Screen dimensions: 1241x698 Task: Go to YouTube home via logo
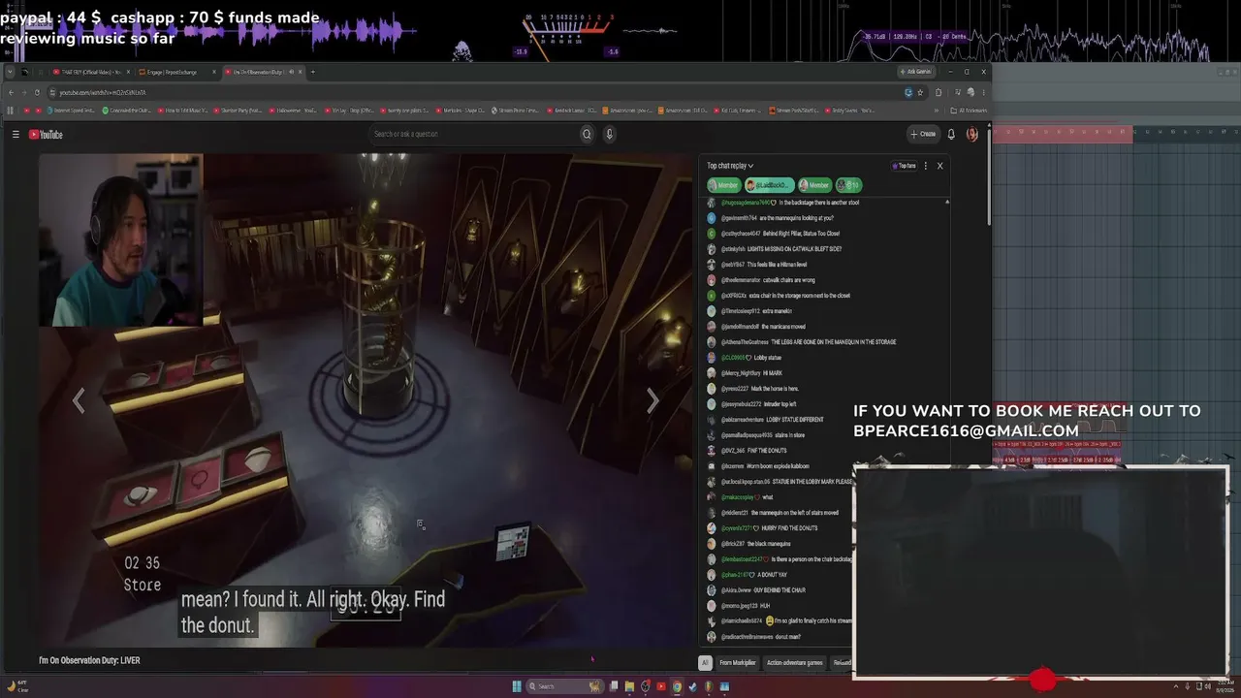pos(46,135)
